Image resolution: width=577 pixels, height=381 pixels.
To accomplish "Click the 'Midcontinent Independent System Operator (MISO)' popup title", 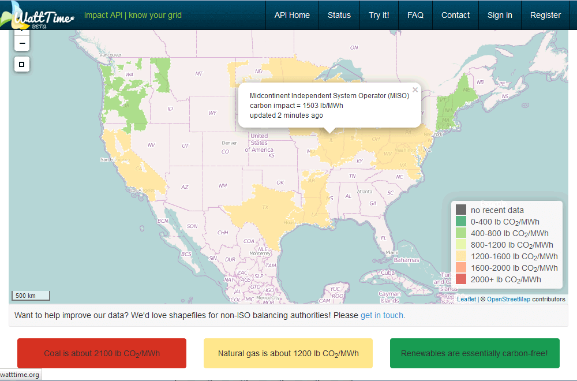I will 329,96.
